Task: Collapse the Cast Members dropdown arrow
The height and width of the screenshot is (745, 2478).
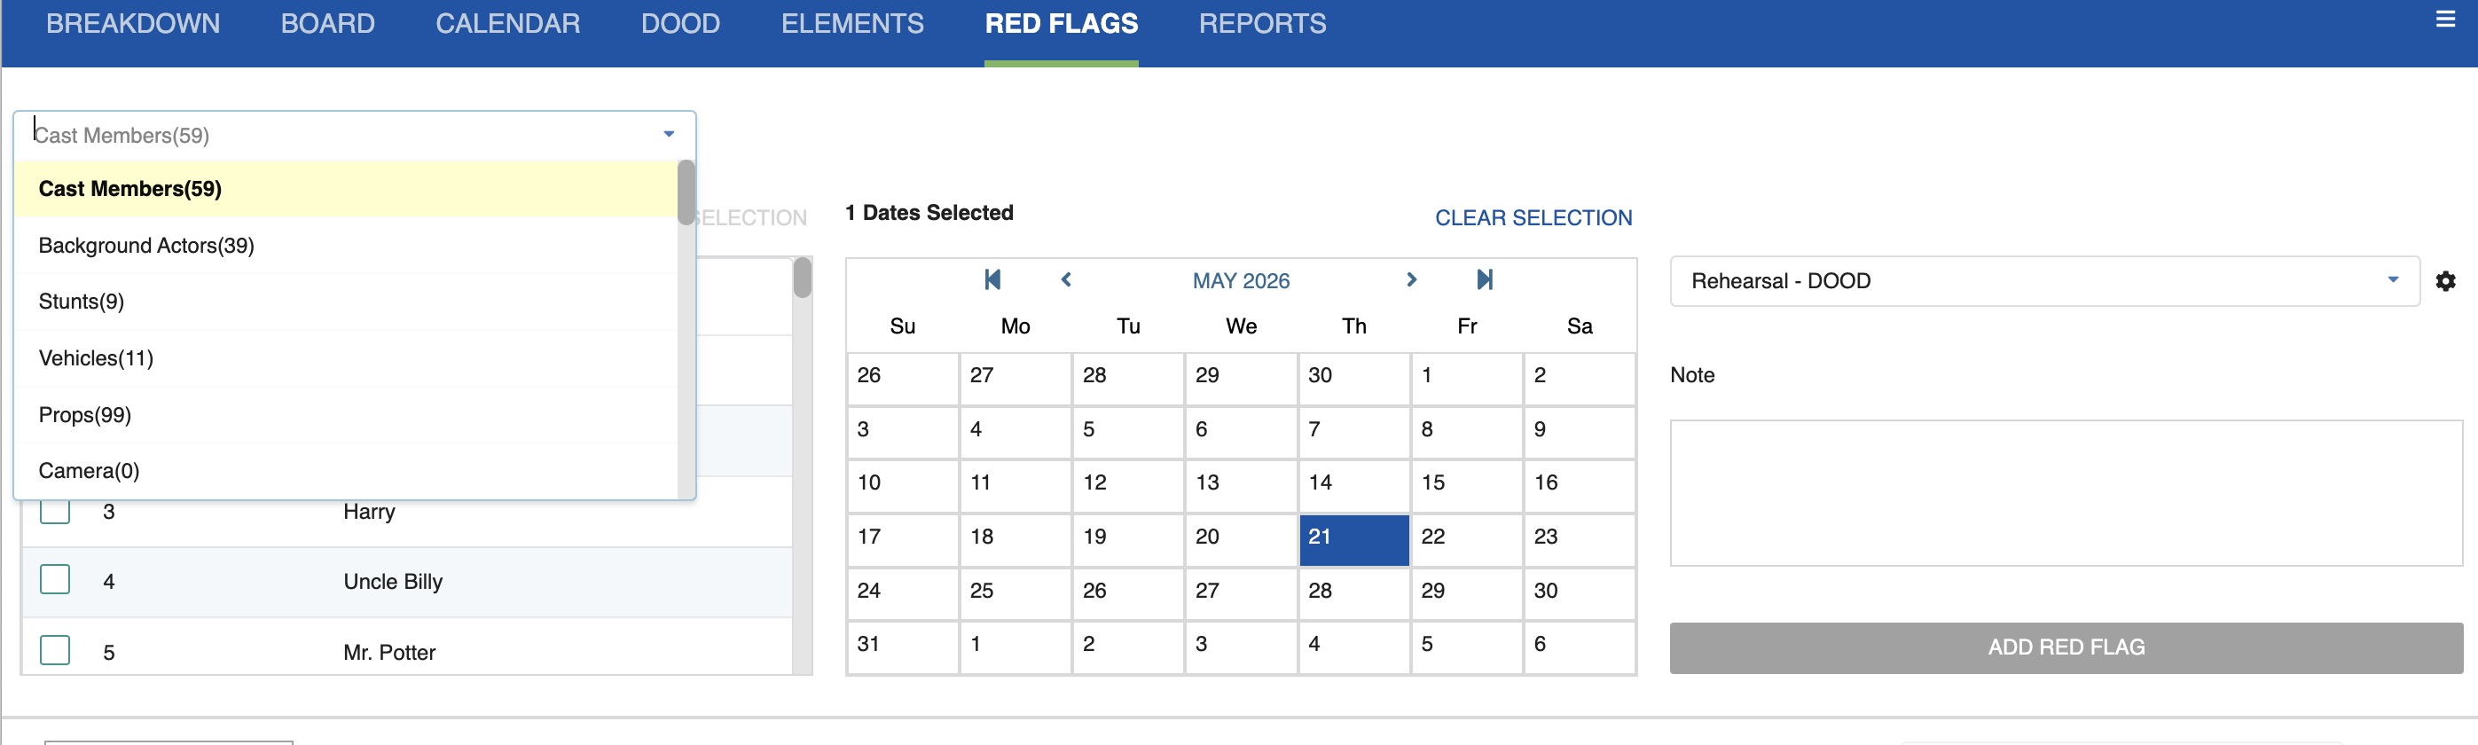Action: coord(669,135)
